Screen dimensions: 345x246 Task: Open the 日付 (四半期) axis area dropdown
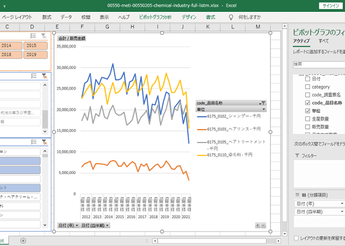342,212
